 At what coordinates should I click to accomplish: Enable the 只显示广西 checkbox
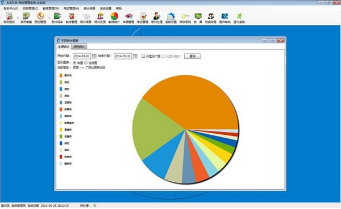143,56
